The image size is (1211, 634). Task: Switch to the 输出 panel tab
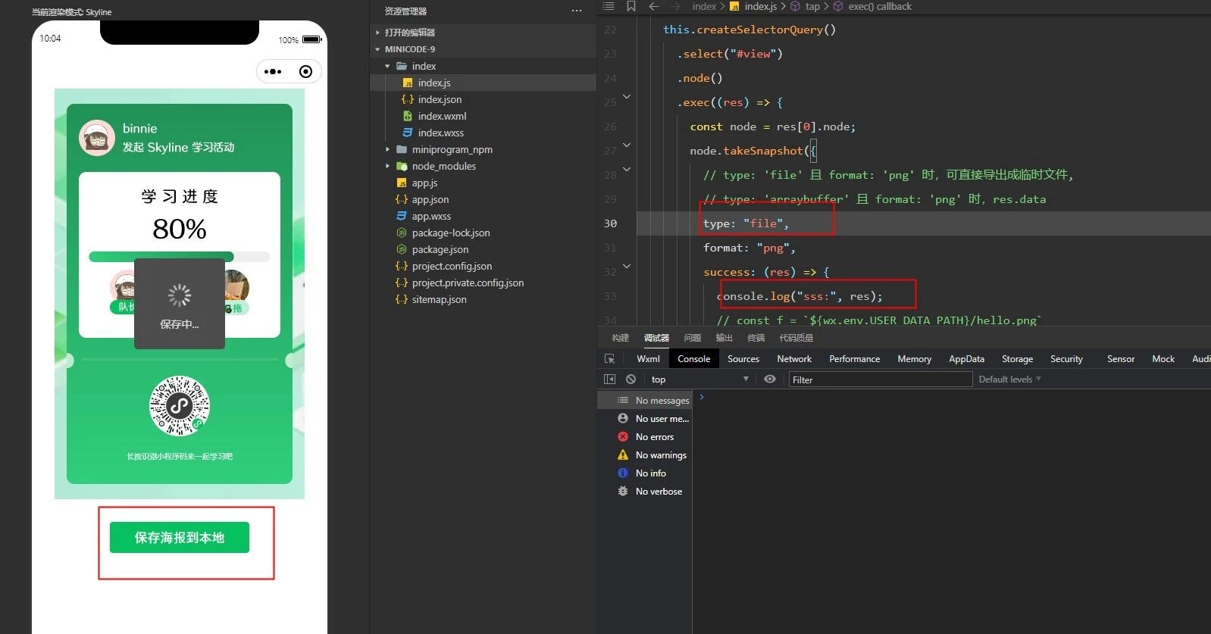coord(724,338)
